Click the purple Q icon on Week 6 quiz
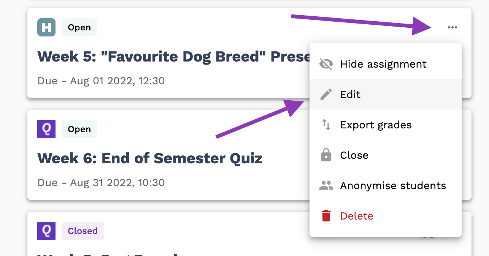The width and height of the screenshot is (489, 256). click(46, 129)
